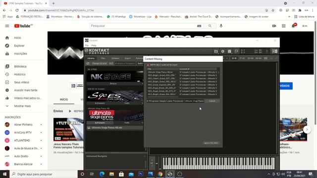Bookmark page with Chrome star icon
The height and width of the screenshot is (178, 317).
click(273, 10)
